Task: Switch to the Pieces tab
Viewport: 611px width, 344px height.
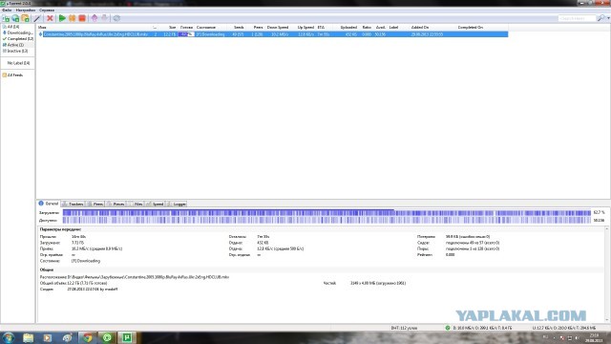Action: tap(116, 204)
